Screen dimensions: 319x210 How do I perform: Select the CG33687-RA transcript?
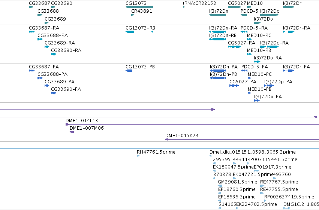coord(31,32)
